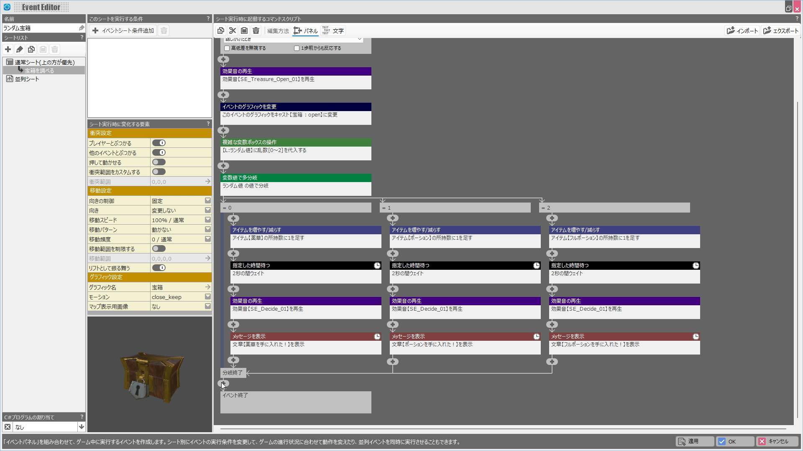Select アイテム【フルポーション】 increase panel
The image size is (803, 451).
click(x=624, y=237)
